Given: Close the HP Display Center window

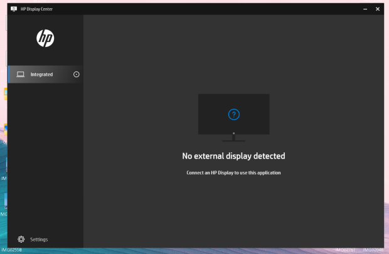Looking at the screenshot, I should click(x=377, y=9).
